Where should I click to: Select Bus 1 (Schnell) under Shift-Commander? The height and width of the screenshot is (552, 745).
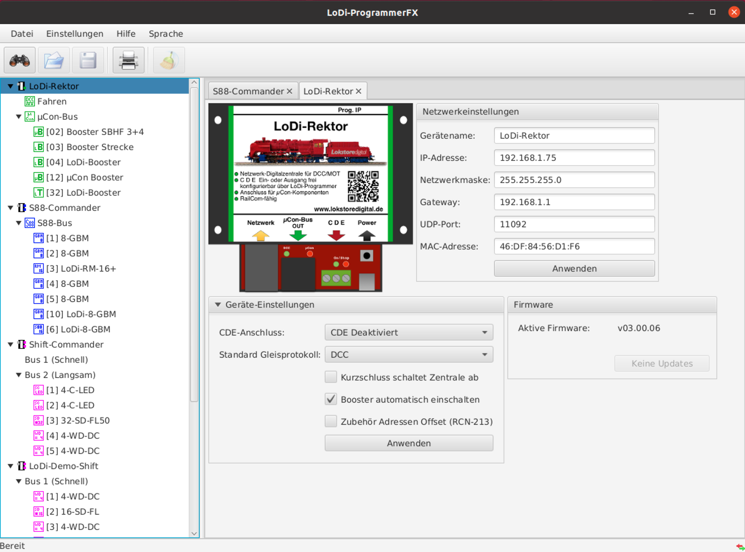[56, 360]
